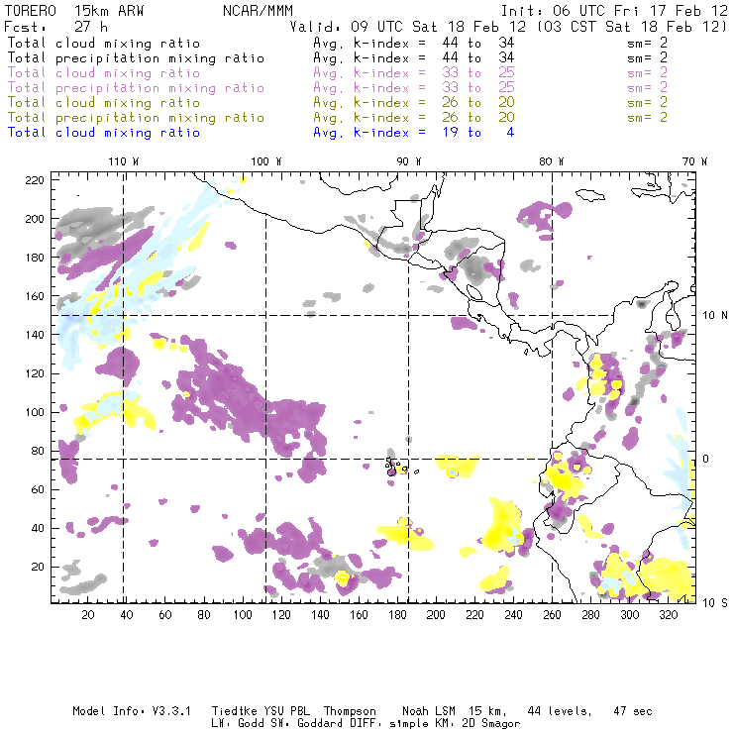The image size is (733, 733).
Task: Select the "0" equator latitude label
Action: click(x=707, y=459)
